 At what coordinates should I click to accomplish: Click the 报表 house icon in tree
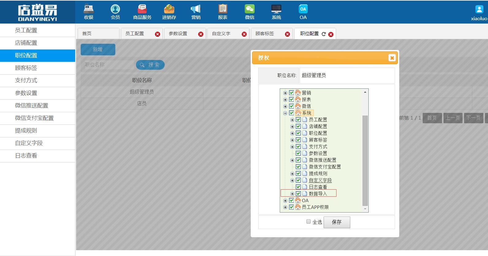coord(298,99)
